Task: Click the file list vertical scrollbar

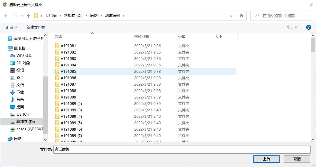Action: click(313, 92)
